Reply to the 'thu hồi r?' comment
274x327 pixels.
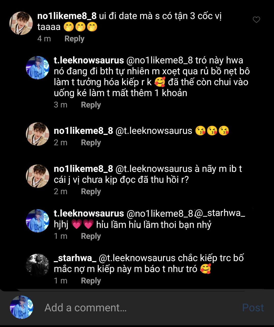tap(91, 192)
